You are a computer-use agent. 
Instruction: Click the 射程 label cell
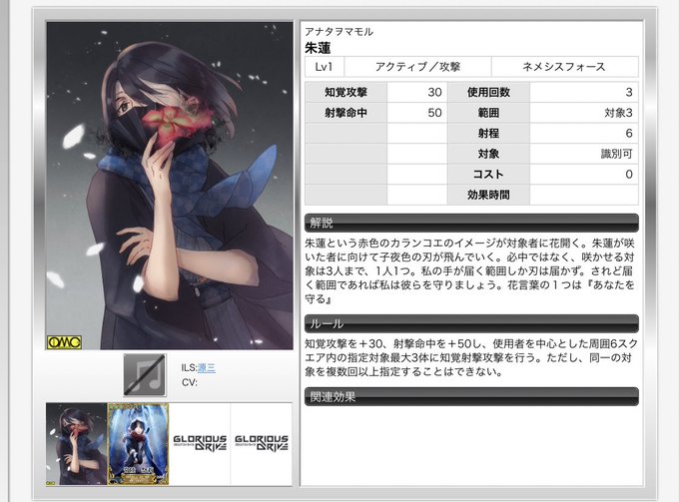(x=489, y=134)
